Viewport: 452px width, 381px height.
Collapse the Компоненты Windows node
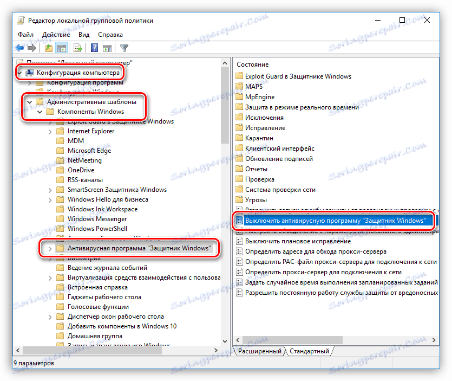click(40, 112)
